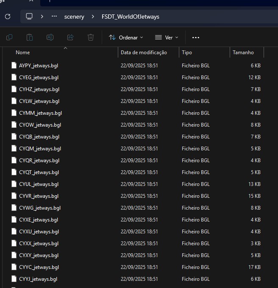Click the Refresh icon in address bar
278x288 pixels.
coord(8,17)
